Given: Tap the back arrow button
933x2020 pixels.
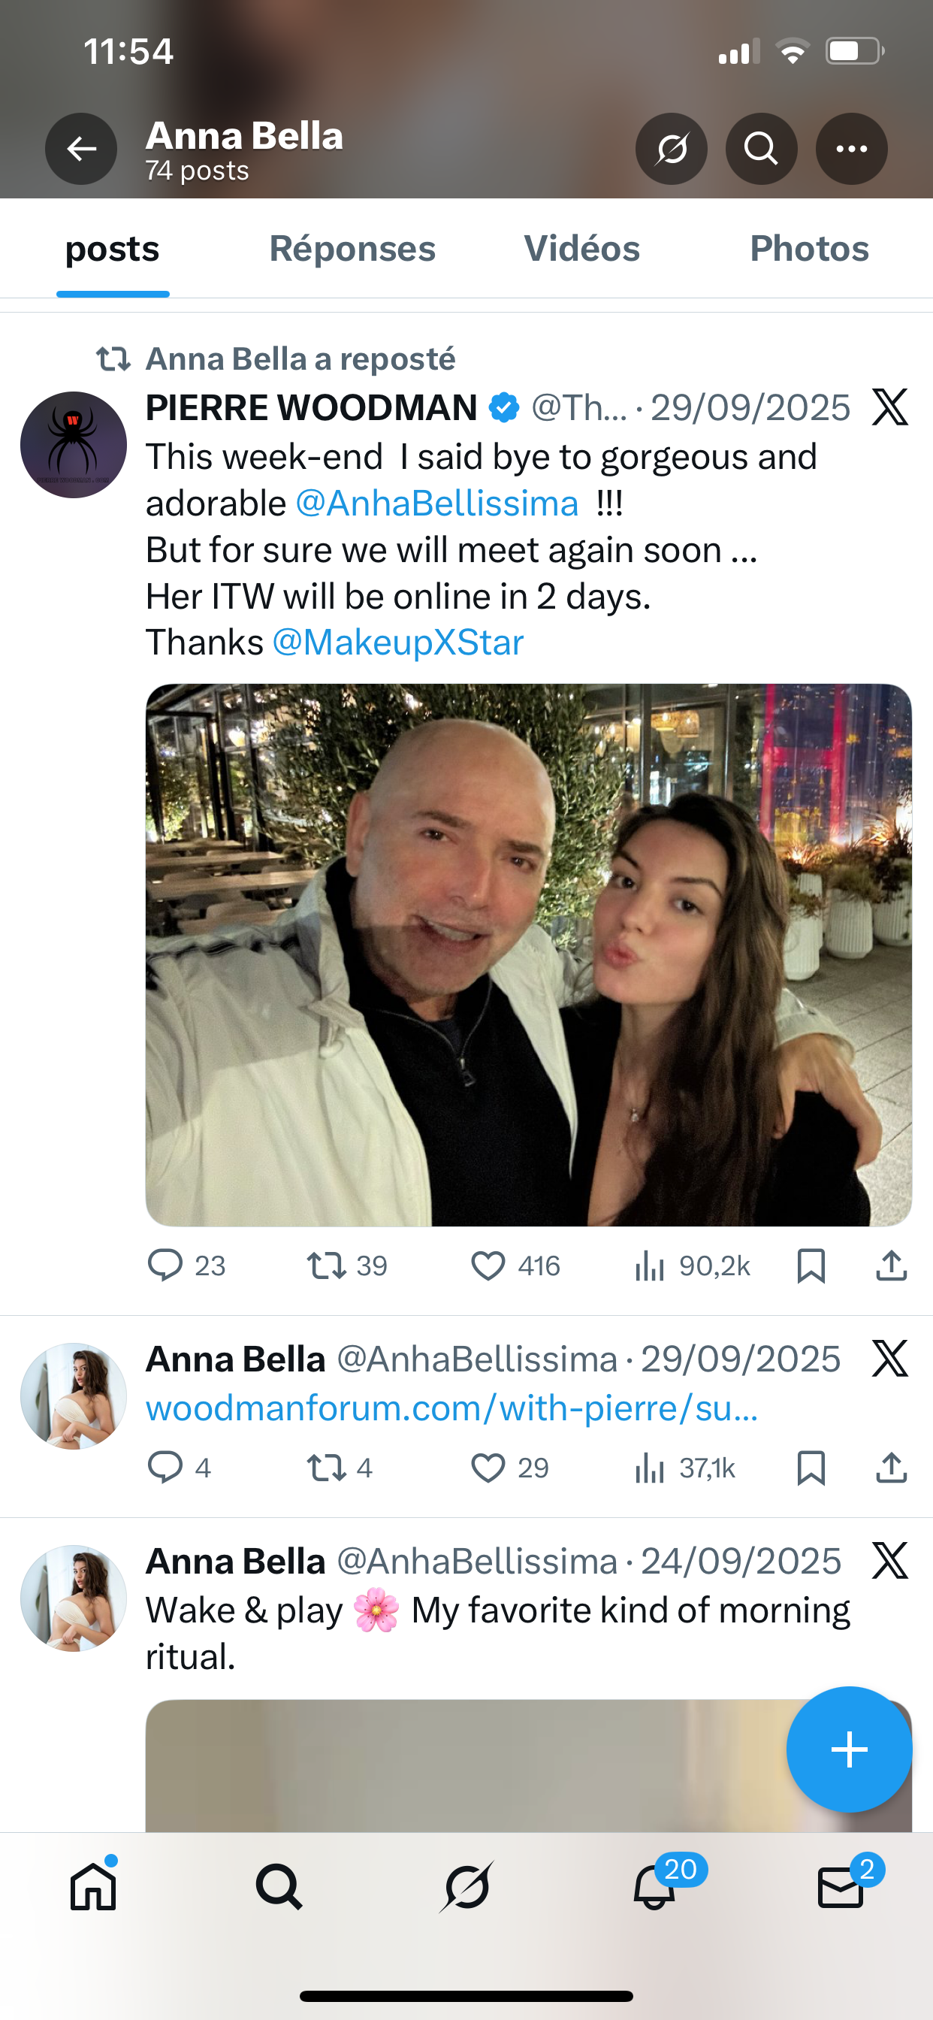Looking at the screenshot, I should click(x=81, y=149).
